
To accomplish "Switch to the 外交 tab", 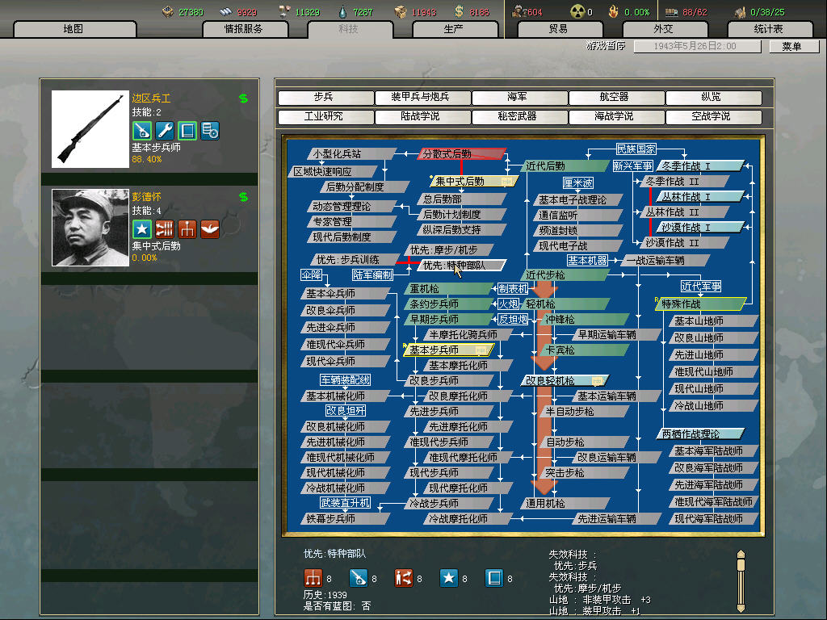I will click(x=662, y=29).
